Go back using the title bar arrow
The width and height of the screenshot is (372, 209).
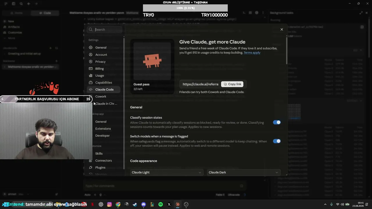click(29, 4)
